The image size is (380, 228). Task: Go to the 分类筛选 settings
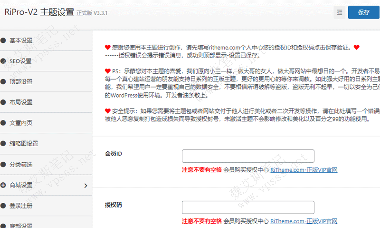[21, 164]
